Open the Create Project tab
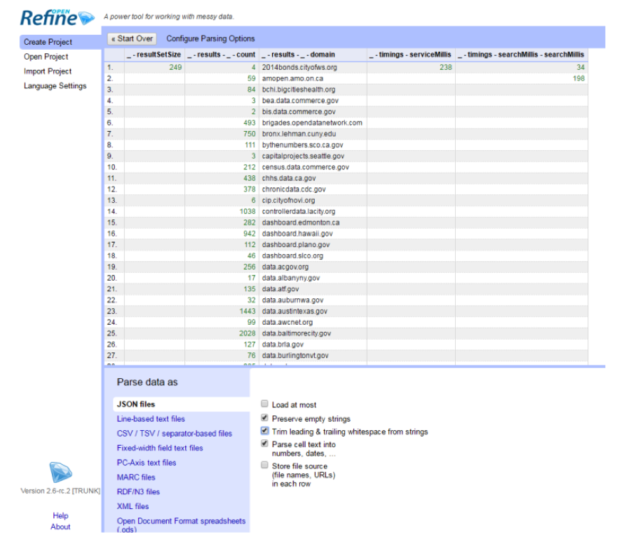Screen dimensions: 641x549 61,42
